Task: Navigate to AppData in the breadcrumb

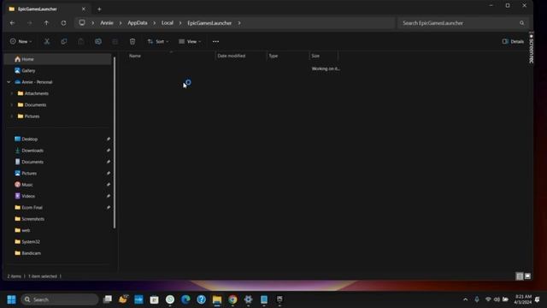Action: click(138, 23)
